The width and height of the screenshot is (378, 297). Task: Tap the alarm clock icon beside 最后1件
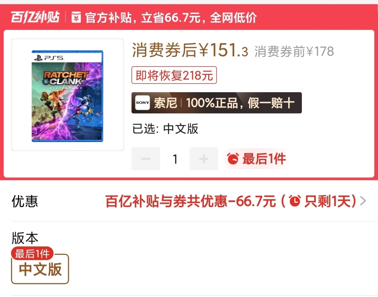(233, 159)
